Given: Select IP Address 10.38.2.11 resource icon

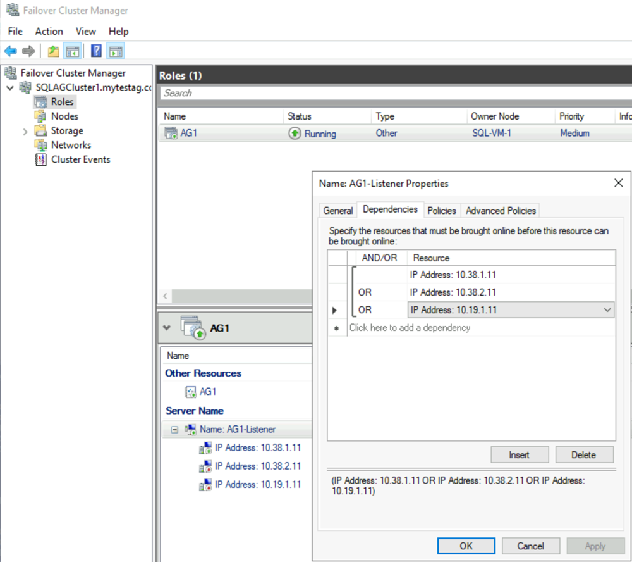Looking at the screenshot, I should pos(205,466).
